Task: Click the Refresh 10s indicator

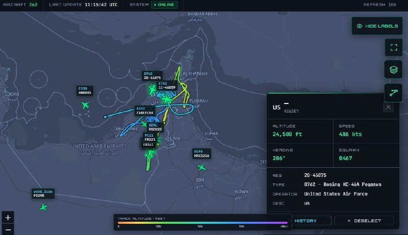Action: 379,5
